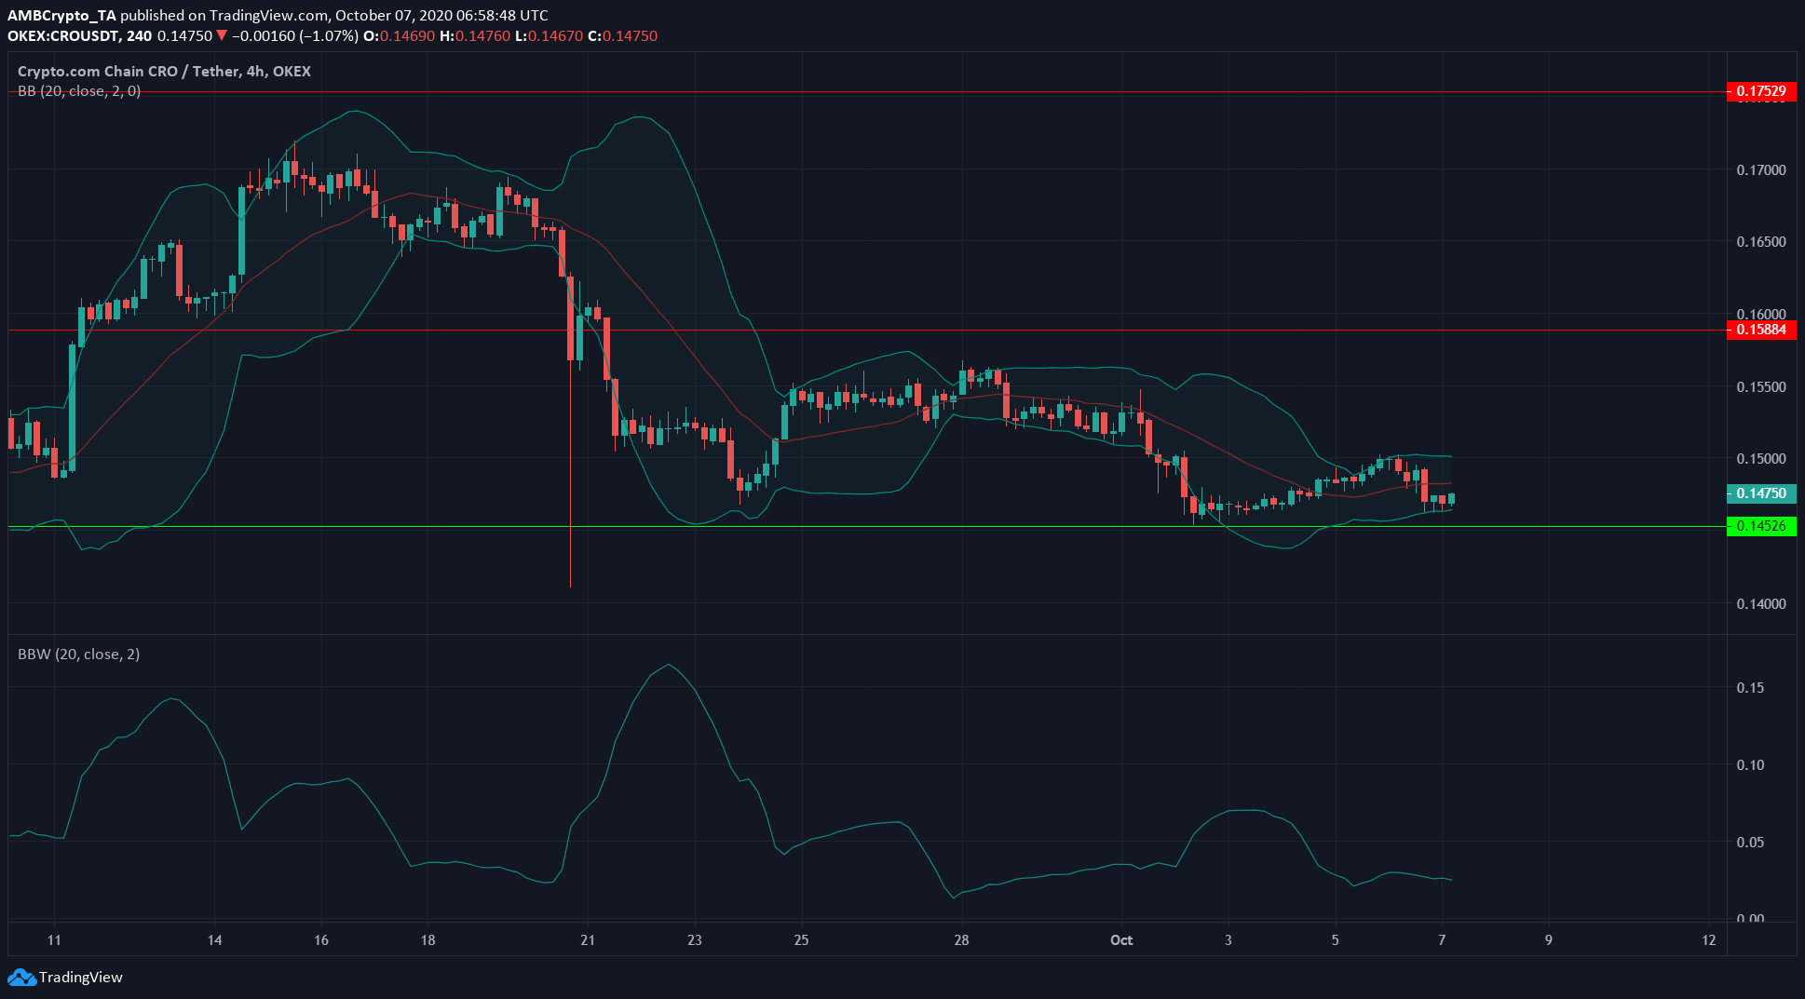Click the L:0.14670 low value

[x=550, y=36]
